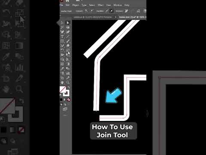The height and width of the screenshot is (155, 206).
Task: Select the Paintbrush tool
Action: tap(68, 41)
